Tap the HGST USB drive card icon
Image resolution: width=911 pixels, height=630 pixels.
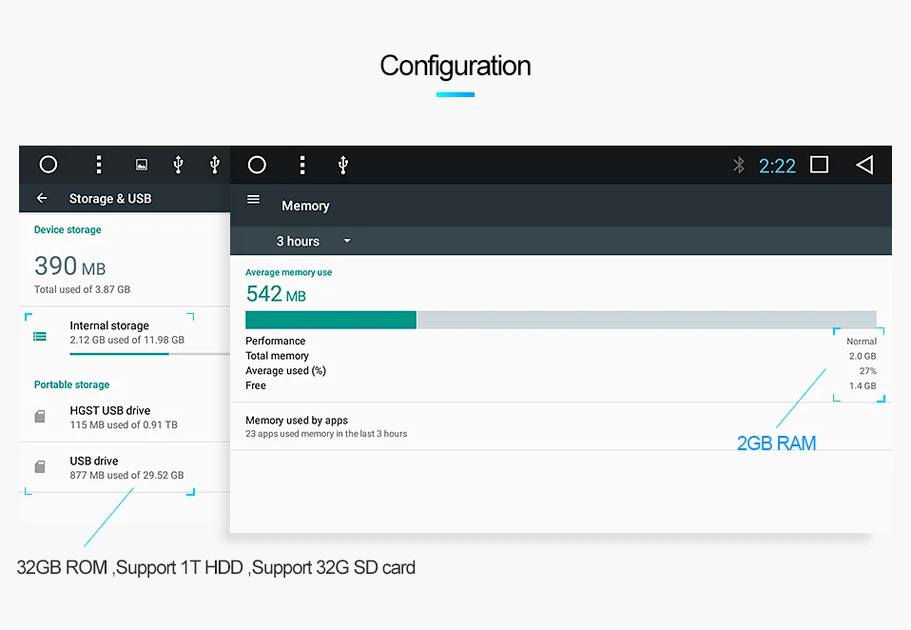click(40, 416)
